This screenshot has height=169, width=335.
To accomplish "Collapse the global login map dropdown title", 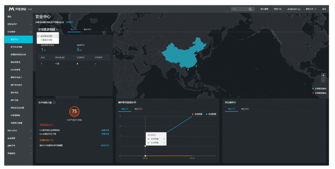I will coord(48,30).
